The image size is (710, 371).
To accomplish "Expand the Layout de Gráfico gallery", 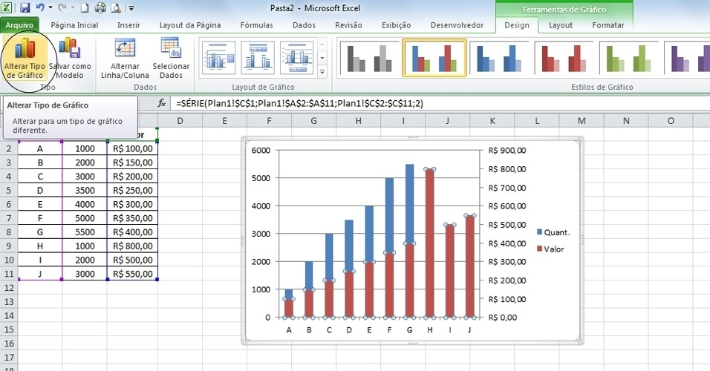I will click(x=322, y=72).
